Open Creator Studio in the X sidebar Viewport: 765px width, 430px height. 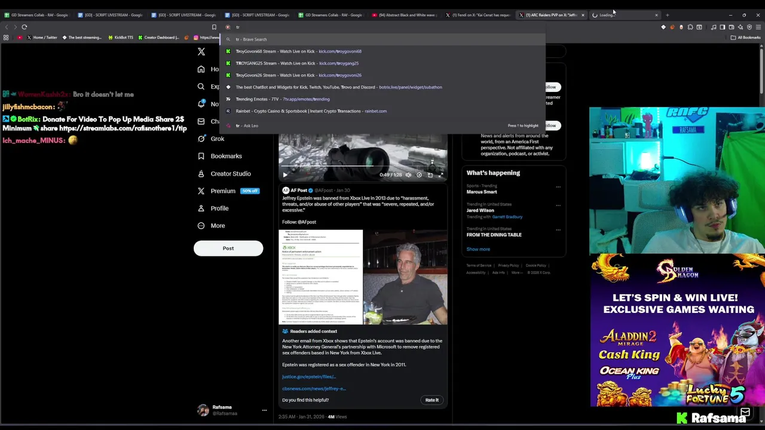[x=224, y=174]
